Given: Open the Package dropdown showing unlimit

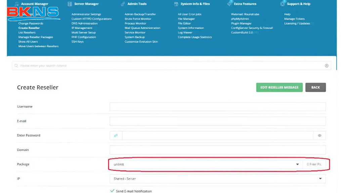Looking at the screenshot, I should click(x=206, y=164).
